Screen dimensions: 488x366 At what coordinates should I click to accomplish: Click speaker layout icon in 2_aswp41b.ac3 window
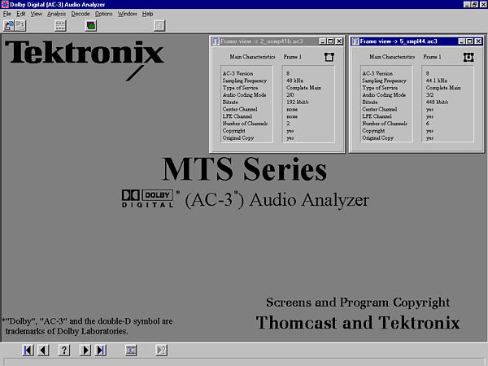point(329,57)
